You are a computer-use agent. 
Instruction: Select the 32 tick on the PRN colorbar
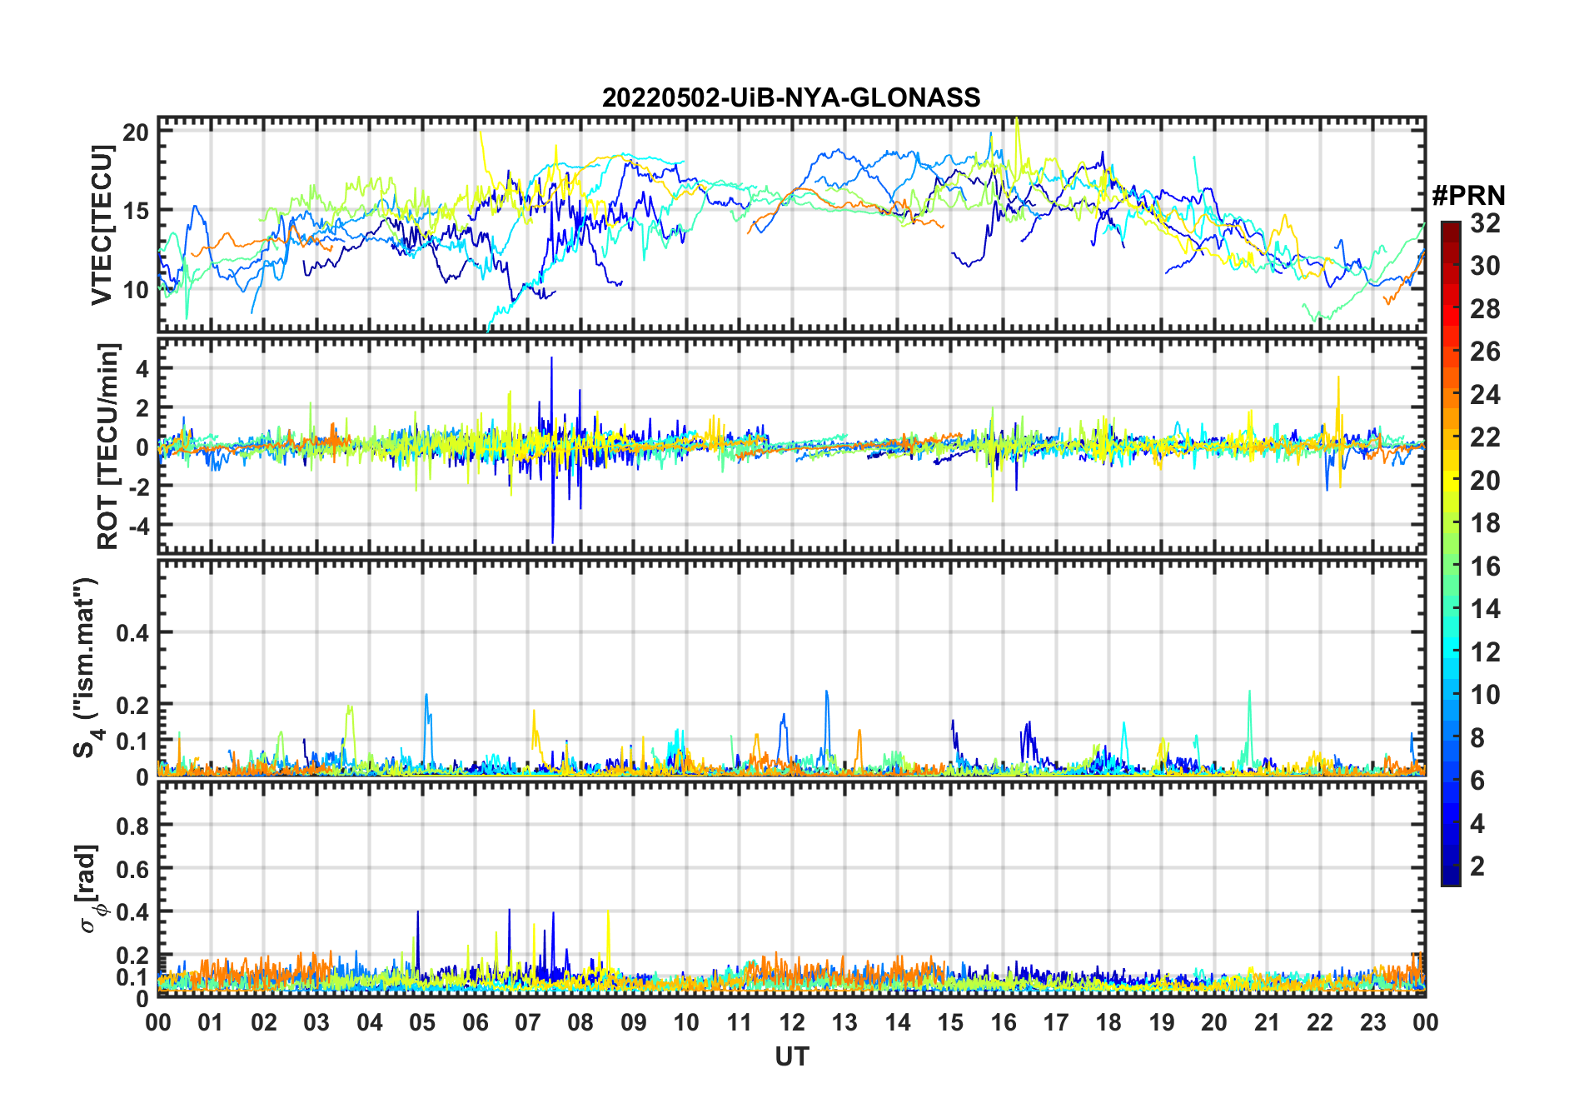[1485, 223]
